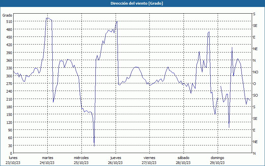The image size is (265, 166).
Task: Click the 'S' compass label at 180 level
Action: tap(254, 107)
